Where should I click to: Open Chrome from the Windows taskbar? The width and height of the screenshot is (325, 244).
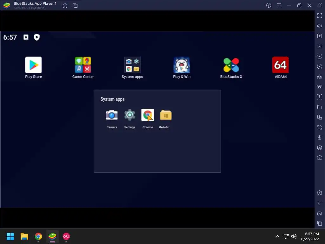point(38,236)
